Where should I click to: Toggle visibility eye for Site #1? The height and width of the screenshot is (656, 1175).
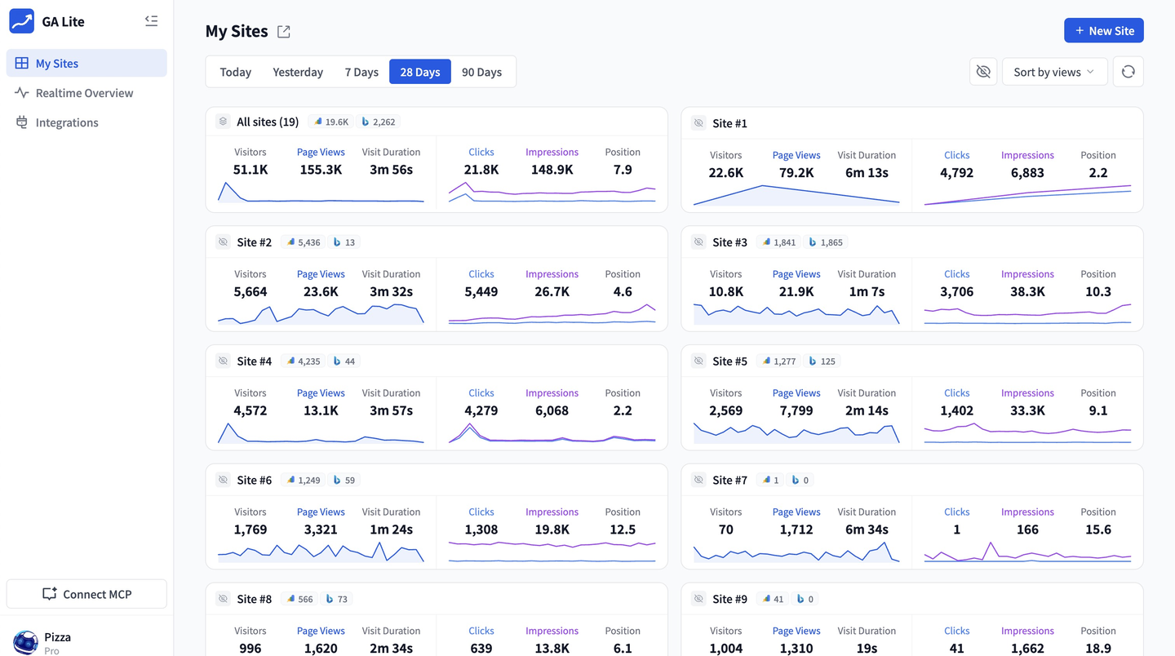(698, 123)
